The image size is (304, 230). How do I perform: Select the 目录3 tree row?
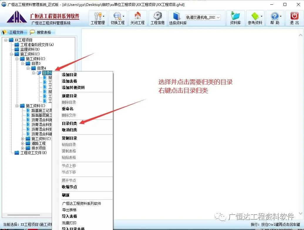(x=36, y=63)
